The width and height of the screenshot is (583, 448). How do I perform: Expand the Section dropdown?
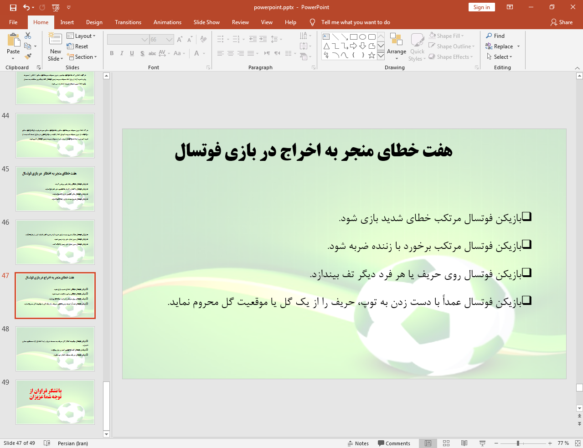click(82, 57)
